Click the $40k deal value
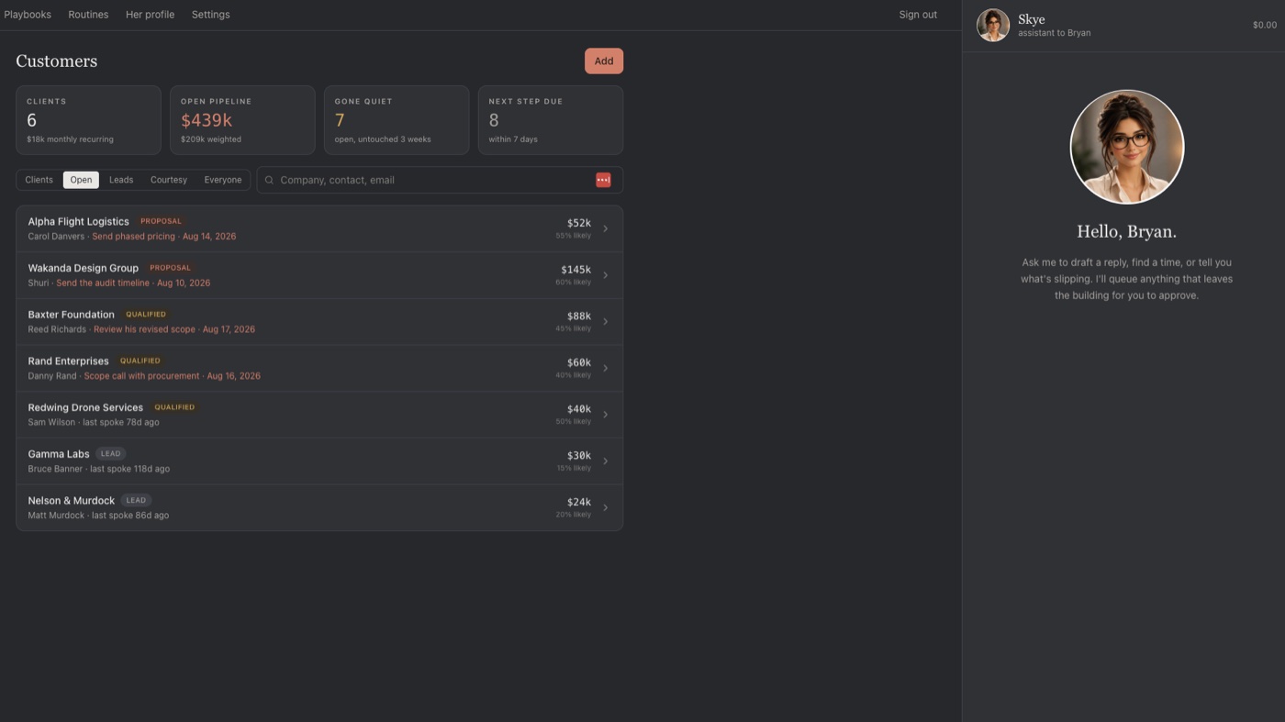 pos(579,409)
